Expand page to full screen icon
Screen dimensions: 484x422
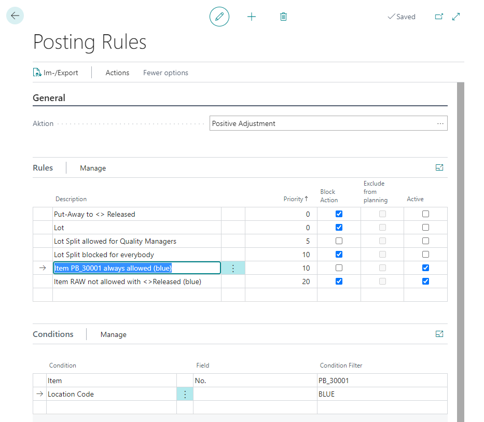click(x=456, y=17)
